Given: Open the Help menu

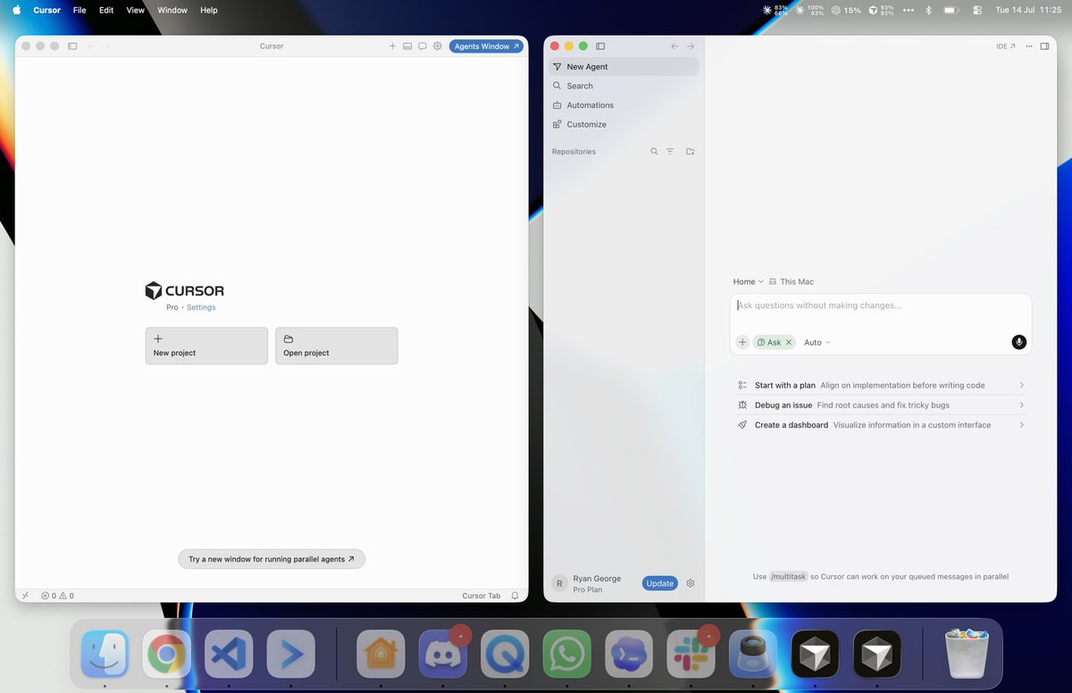Looking at the screenshot, I should coord(209,10).
